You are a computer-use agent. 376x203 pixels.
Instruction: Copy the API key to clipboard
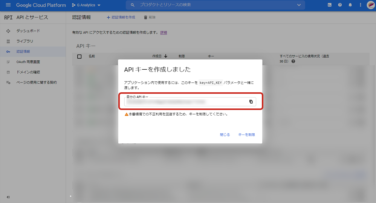(251, 102)
